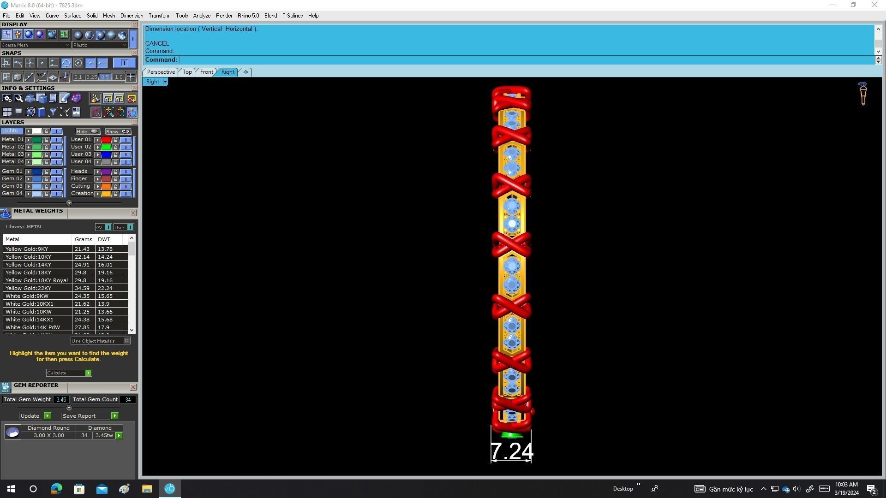Toggle the Gem 01 layer on/off switch
This screenshot has height=498, width=886.
click(56, 172)
